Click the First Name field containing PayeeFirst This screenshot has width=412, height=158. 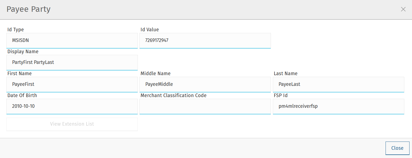click(72, 84)
